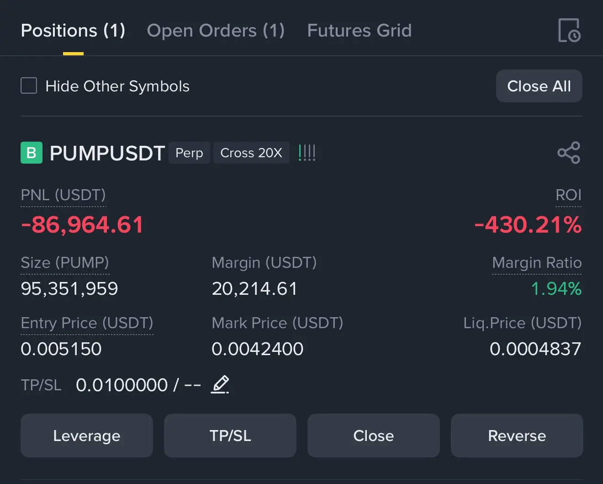Show PNL (USDT) explanation
This screenshot has width=603, height=484.
[63, 195]
